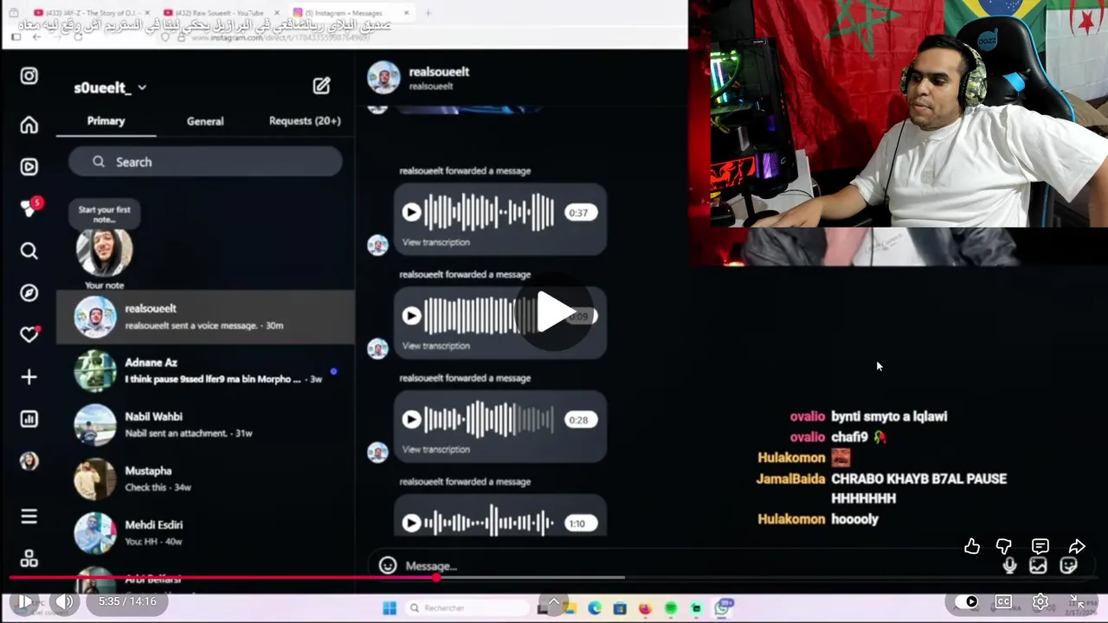Open WhatsApp icon in the Windows taskbar
The height and width of the screenshot is (623, 1108).
click(x=722, y=608)
